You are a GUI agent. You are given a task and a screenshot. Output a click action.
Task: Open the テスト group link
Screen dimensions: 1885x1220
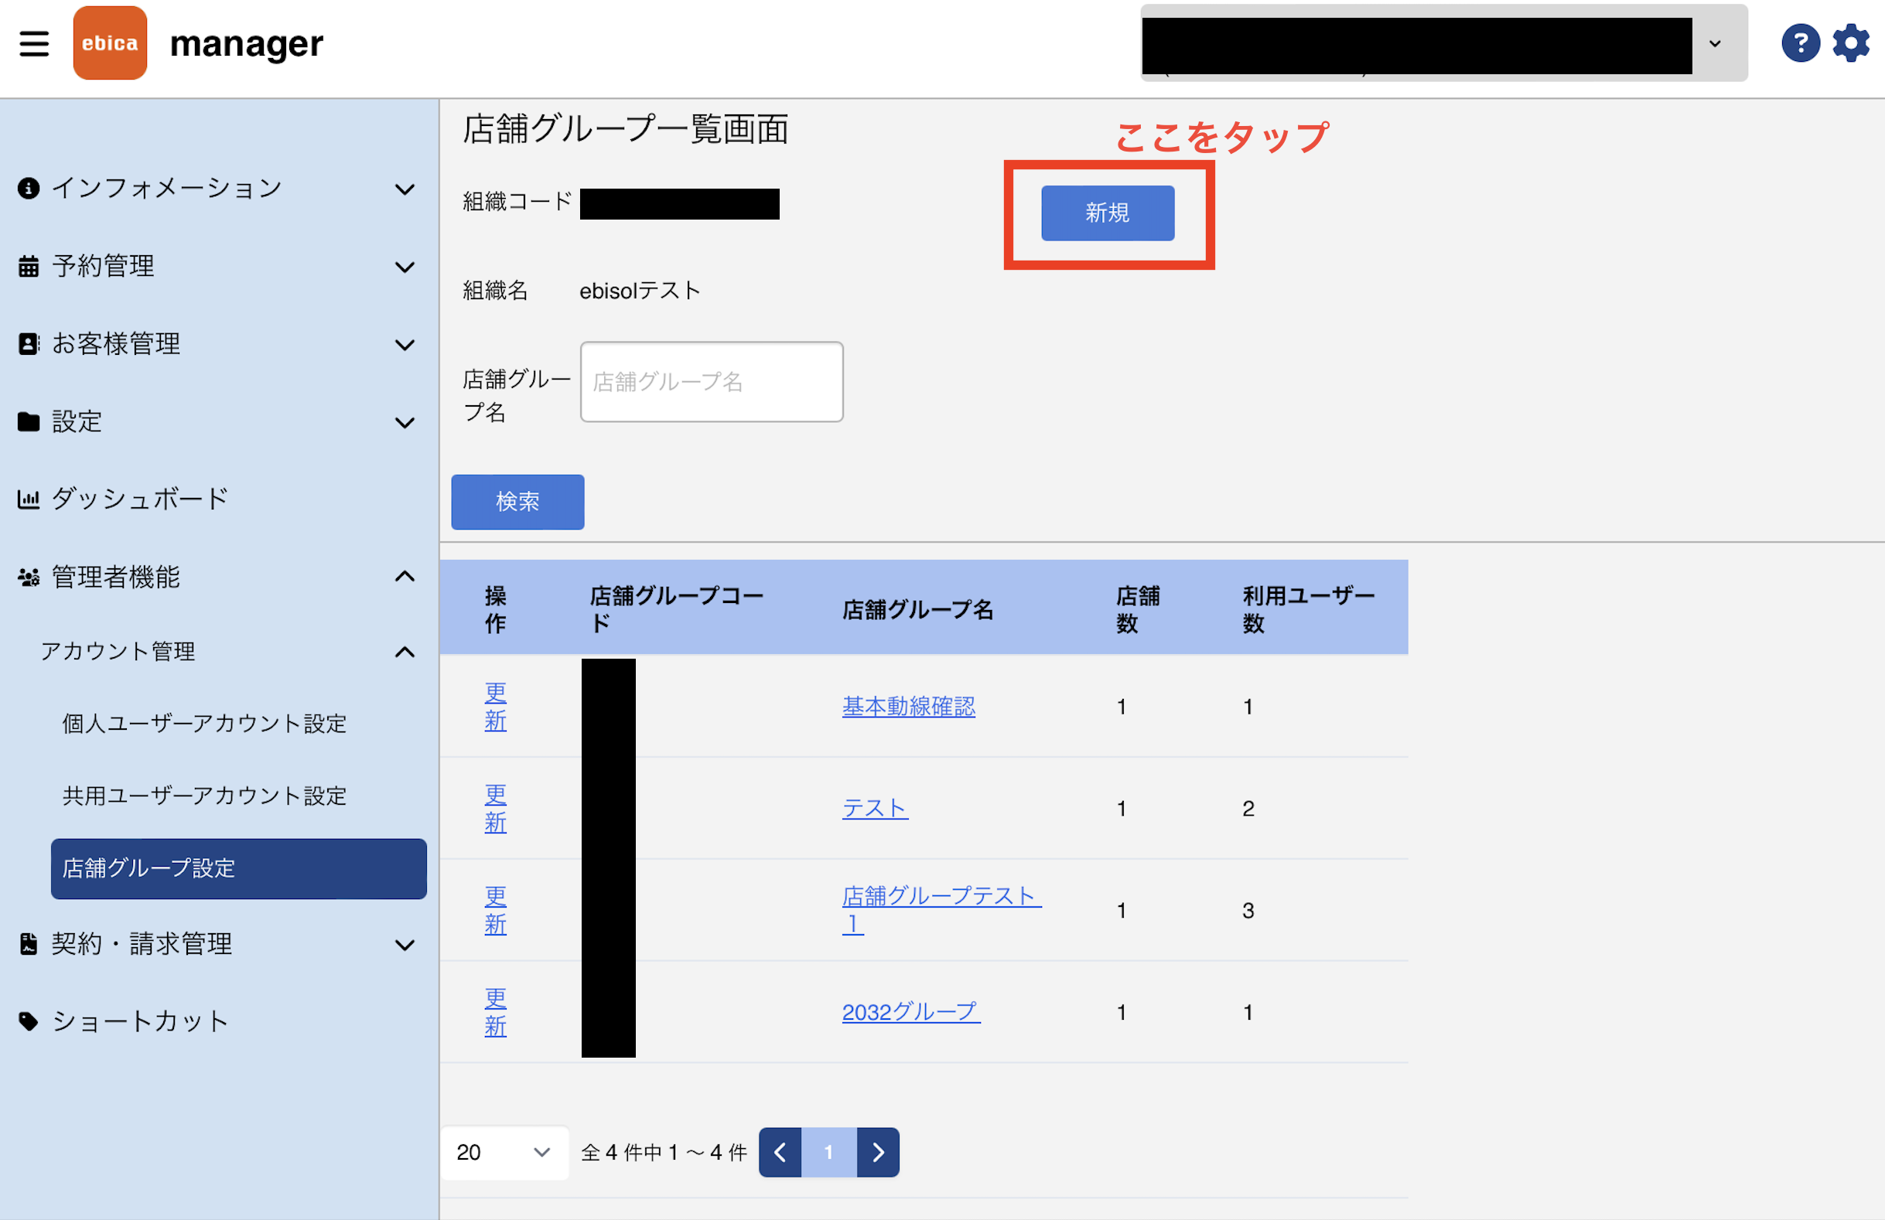click(875, 809)
